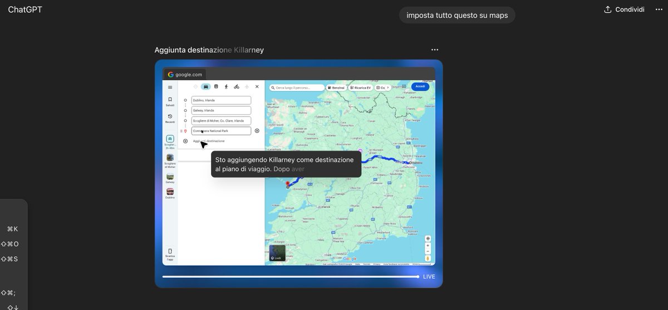Select the driving car travel mode

(205, 87)
